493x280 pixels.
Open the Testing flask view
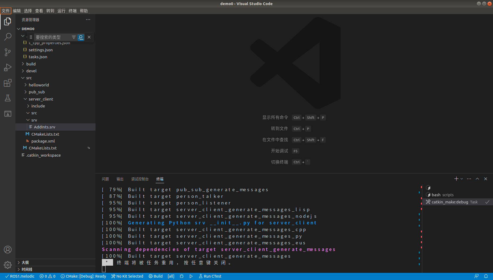8,98
